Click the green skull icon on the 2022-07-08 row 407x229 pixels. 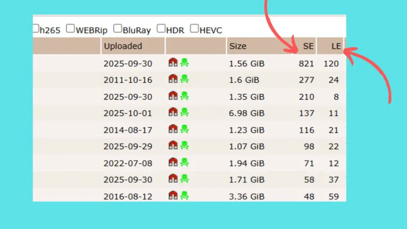click(184, 162)
